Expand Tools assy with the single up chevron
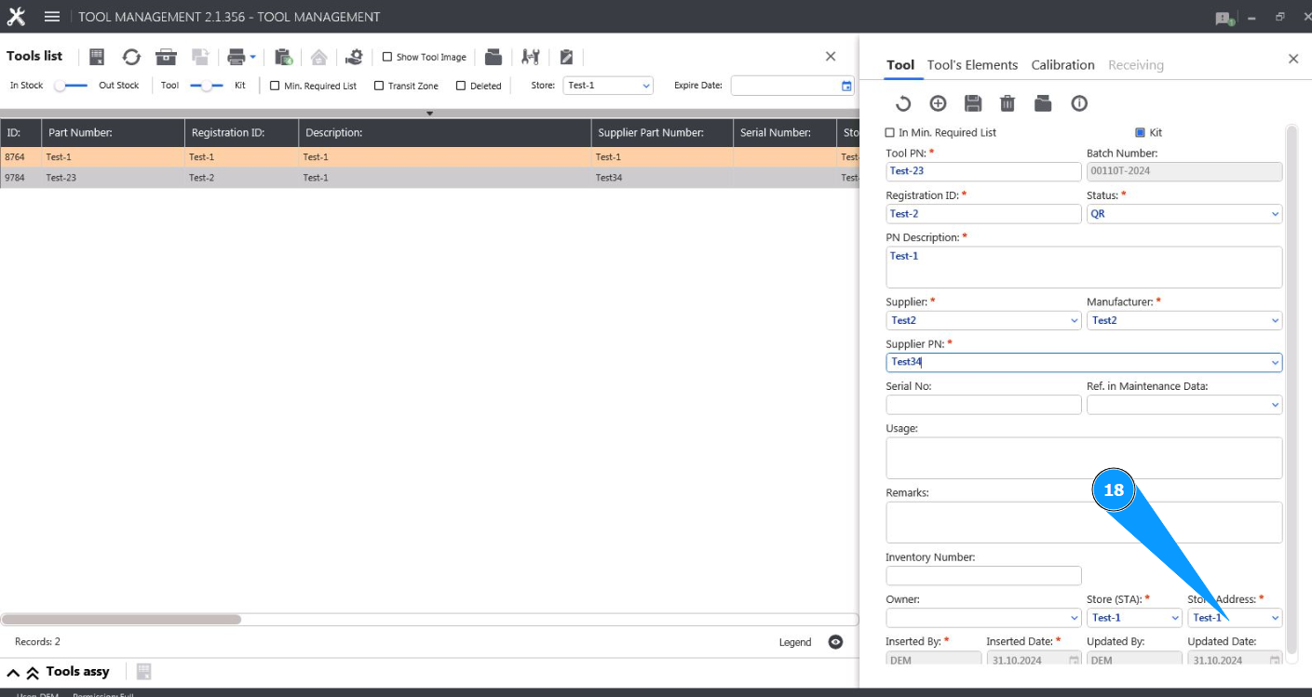 point(13,672)
